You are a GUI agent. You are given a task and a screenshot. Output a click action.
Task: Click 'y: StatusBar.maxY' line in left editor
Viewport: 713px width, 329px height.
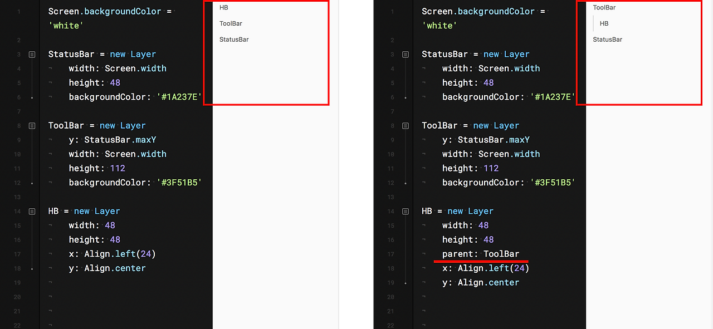click(113, 140)
